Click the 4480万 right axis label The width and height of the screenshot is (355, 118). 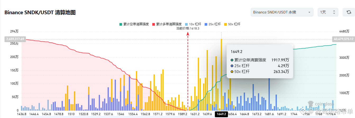(x=344, y=31)
